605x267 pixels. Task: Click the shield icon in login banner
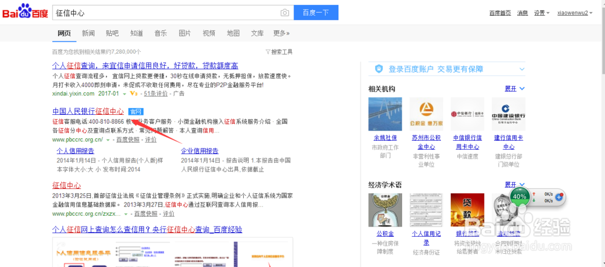click(x=379, y=69)
